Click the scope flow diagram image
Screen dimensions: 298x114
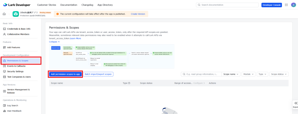[112, 56]
